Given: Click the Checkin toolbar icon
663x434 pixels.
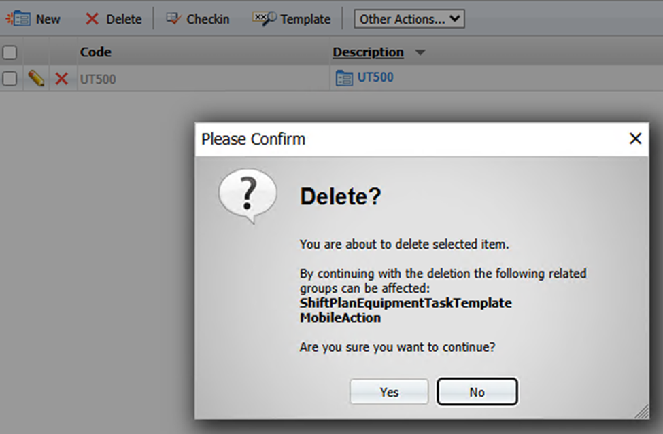Looking at the screenshot, I should pos(174,18).
